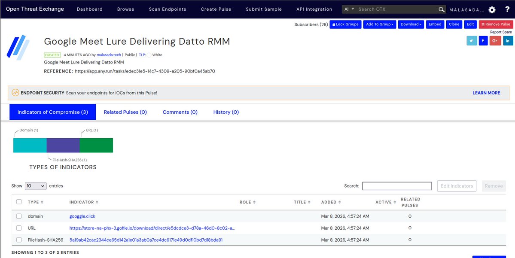The height and width of the screenshot is (258, 515).
Task: Click the green URL chart segment
Action: click(96, 145)
